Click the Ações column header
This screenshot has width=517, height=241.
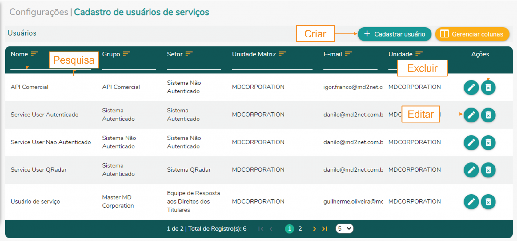click(480, 54)
